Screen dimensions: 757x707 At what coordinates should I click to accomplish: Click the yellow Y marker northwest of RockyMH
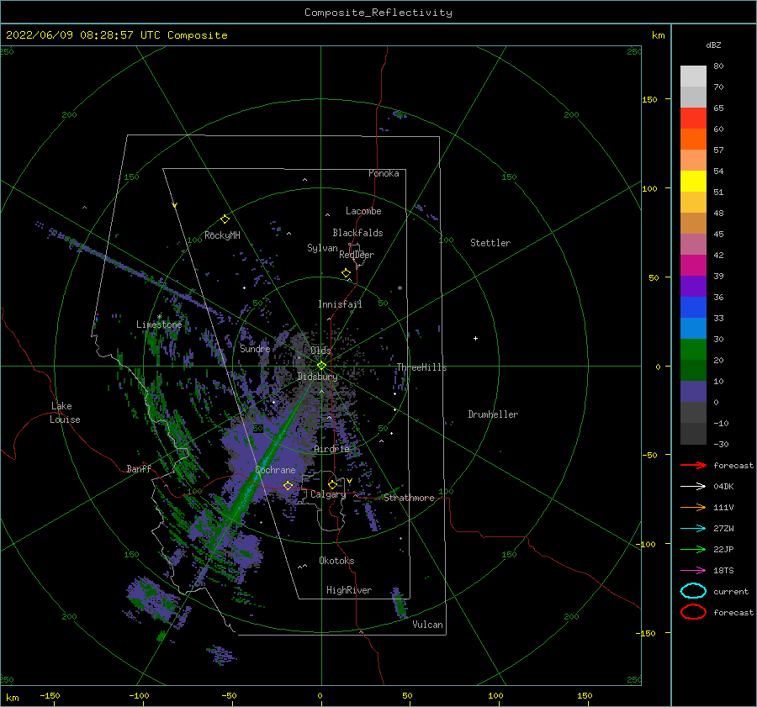tap(175, 205)
